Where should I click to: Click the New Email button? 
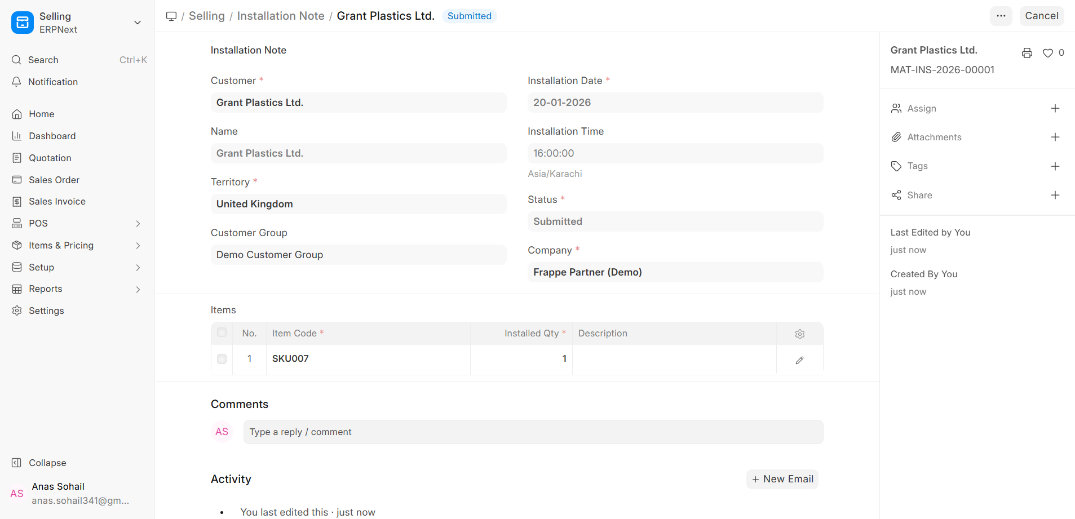pyautogui.click(x=782, y=479)
